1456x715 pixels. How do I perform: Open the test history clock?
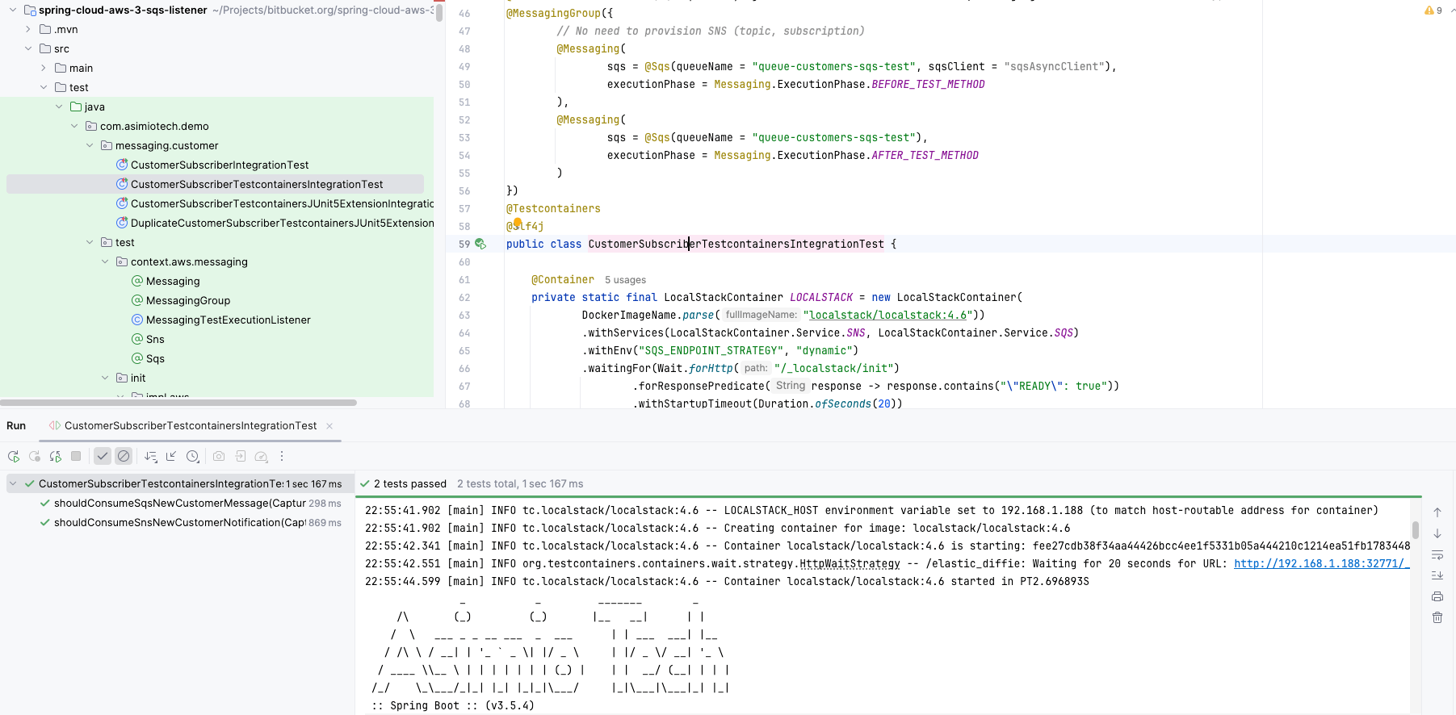pyautogui.click(x=193, y=457)
